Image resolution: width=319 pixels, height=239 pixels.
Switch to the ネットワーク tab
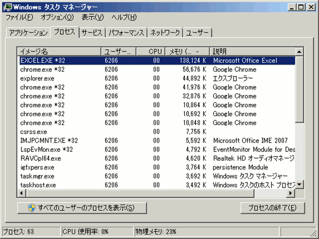coord(165,33)
